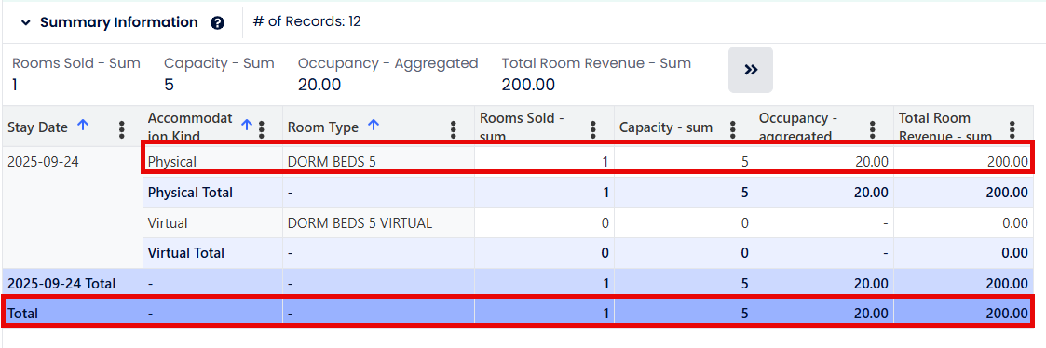1046x348 pixels.
Task: Click the Virtual Total row label
Action: (186, 253)
